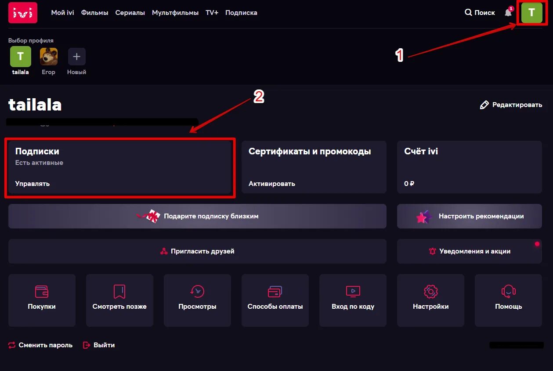553x371 pixels.
Task: Open the Вход по коду tile
Action: click(353, 300)
